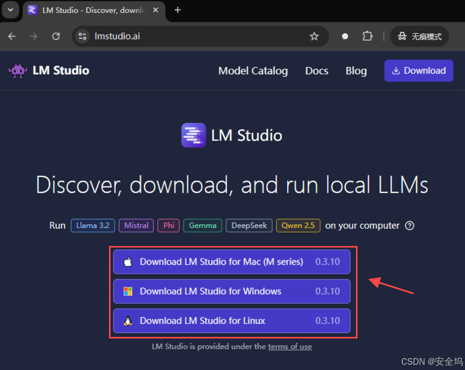Click the 'LM Studio' hero title text
This screenshot has width=465, height=370.
point(246,135)
